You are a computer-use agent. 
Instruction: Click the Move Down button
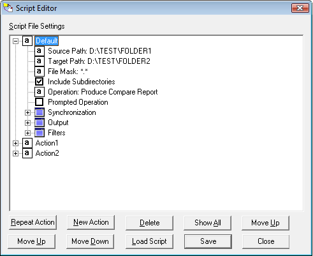coord(90,241)
